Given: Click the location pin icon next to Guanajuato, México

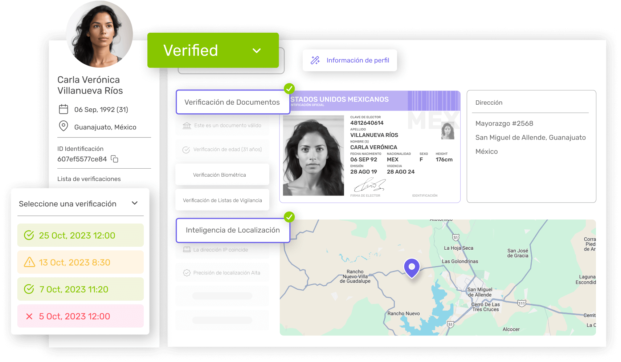Looking at the screenshot, I should pos(63,126).
